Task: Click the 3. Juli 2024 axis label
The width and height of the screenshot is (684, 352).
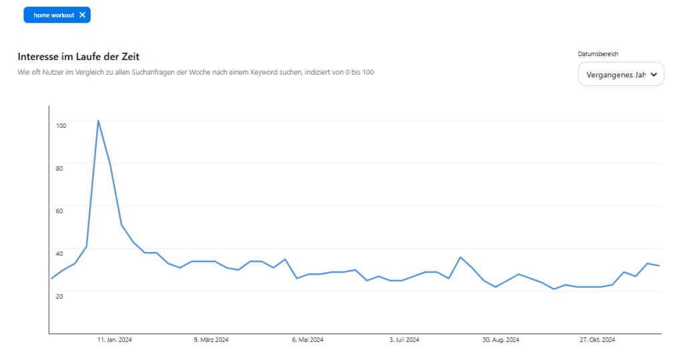Action: 404,340
